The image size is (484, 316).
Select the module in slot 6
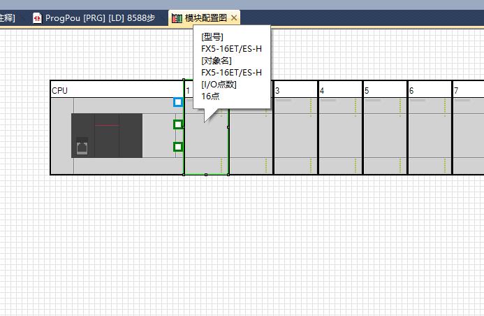coord(430,136)
